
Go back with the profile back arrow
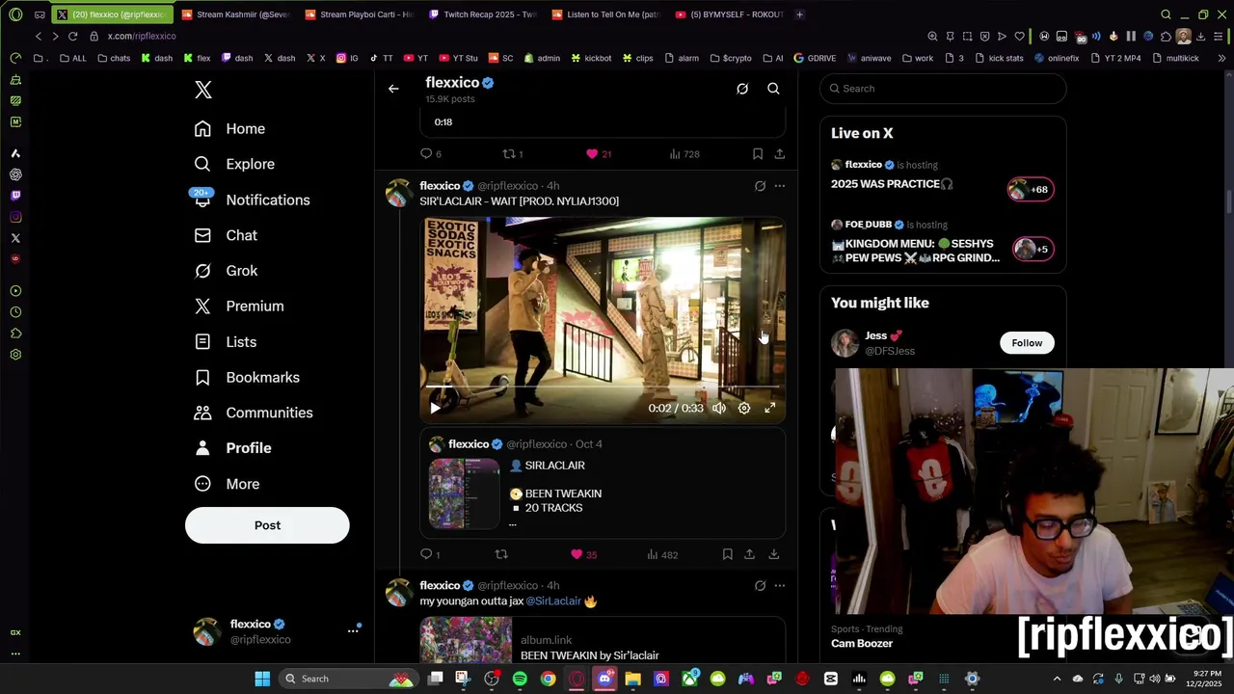click(x=393, y=89)
